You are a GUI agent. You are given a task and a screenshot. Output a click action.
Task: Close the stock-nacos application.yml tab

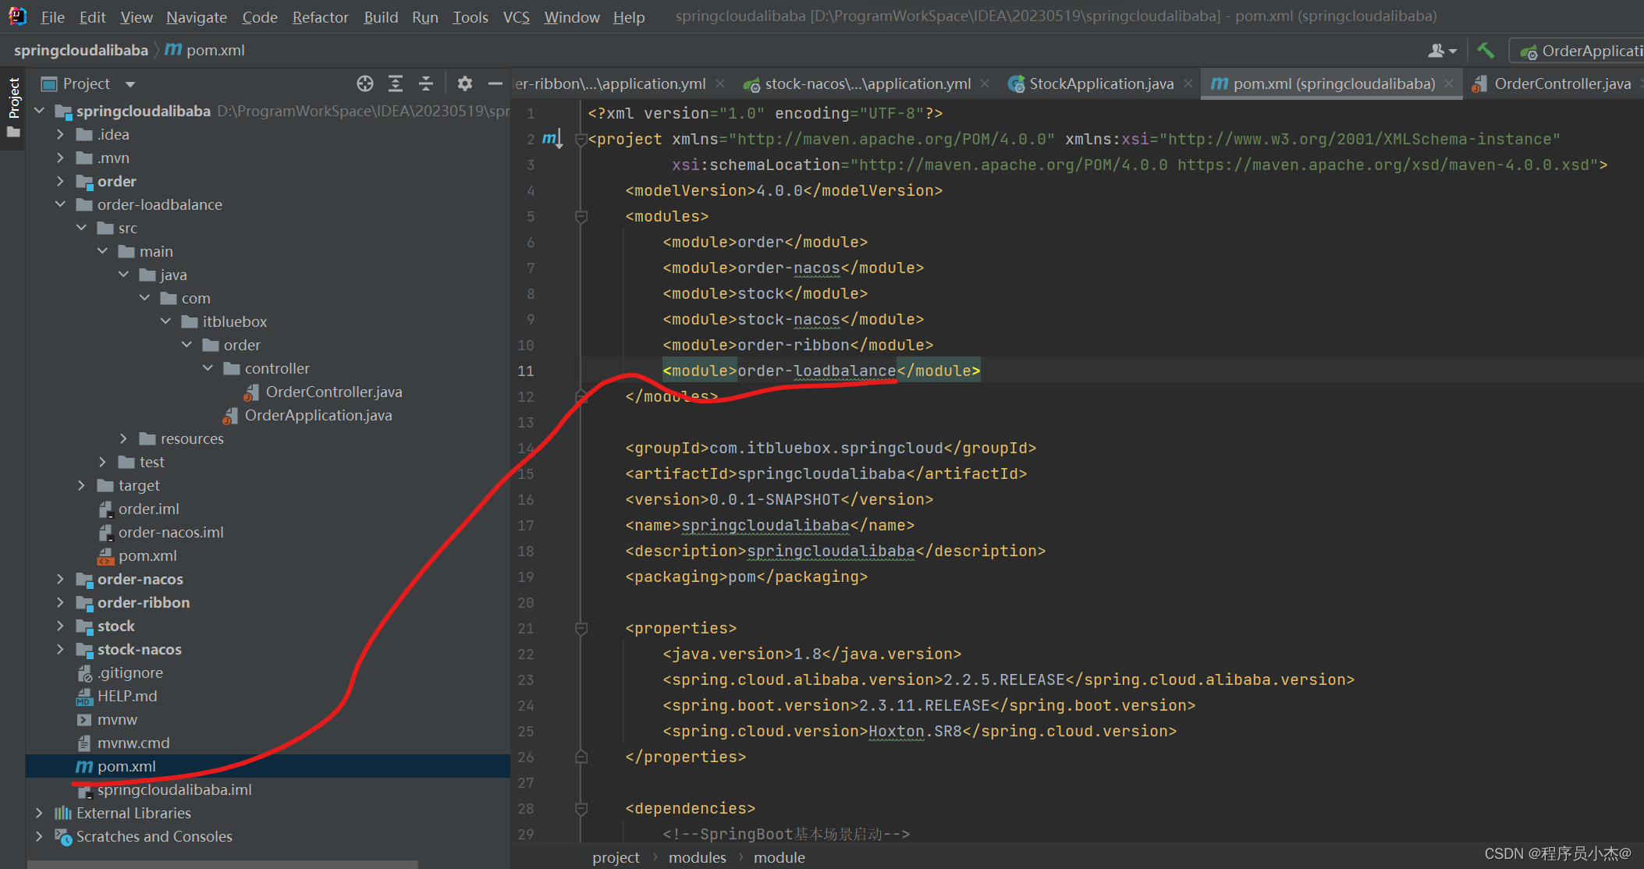(985, 83)
